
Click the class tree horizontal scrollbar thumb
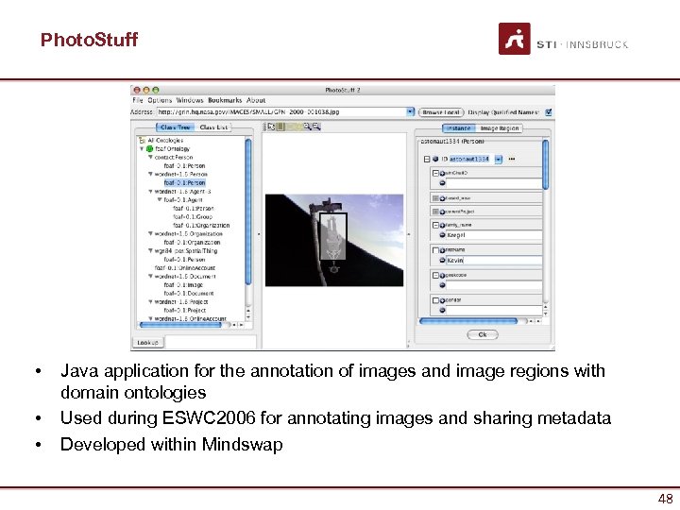tap(180, 324)
